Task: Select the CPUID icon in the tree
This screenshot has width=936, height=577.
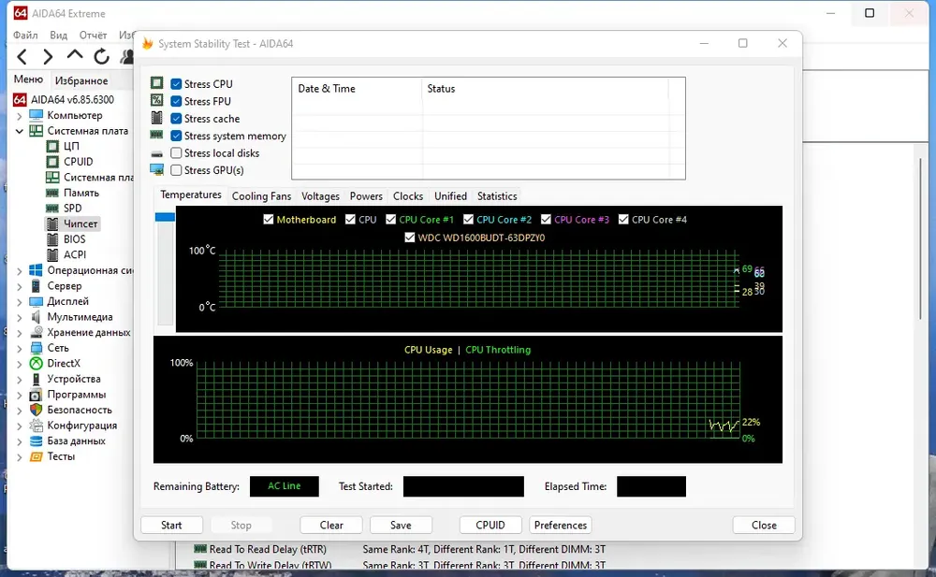Action: point(52,162)
